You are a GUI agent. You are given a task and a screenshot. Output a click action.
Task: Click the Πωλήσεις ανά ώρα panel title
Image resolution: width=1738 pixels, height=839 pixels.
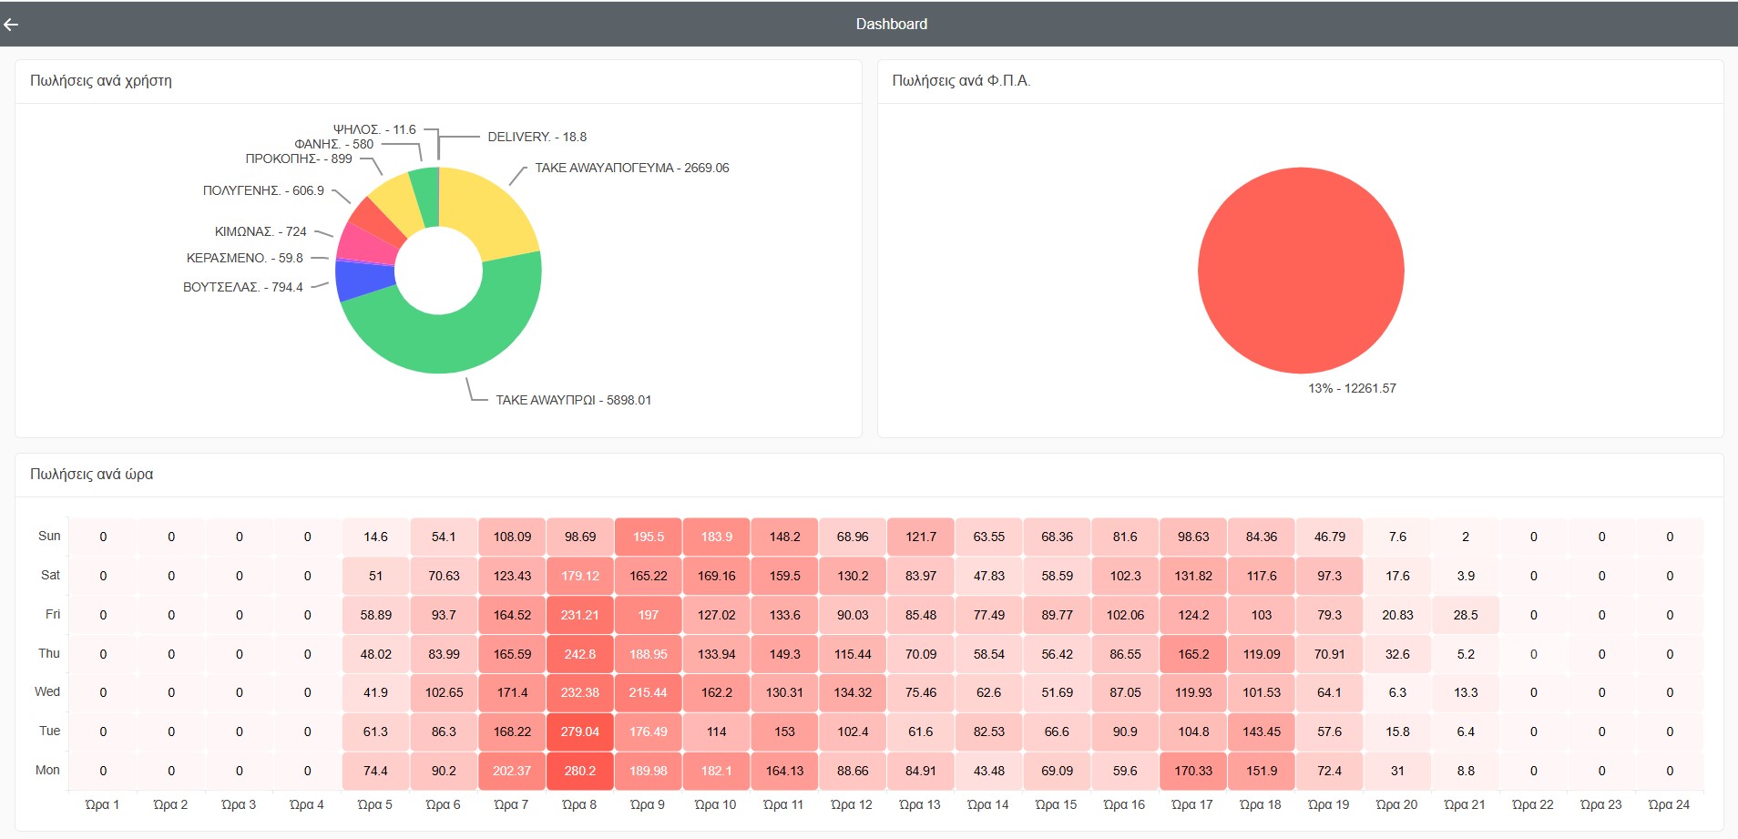(91, 474)
